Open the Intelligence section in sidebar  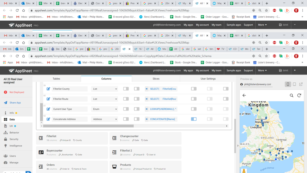pyautogui.click(x=16, y=146)
